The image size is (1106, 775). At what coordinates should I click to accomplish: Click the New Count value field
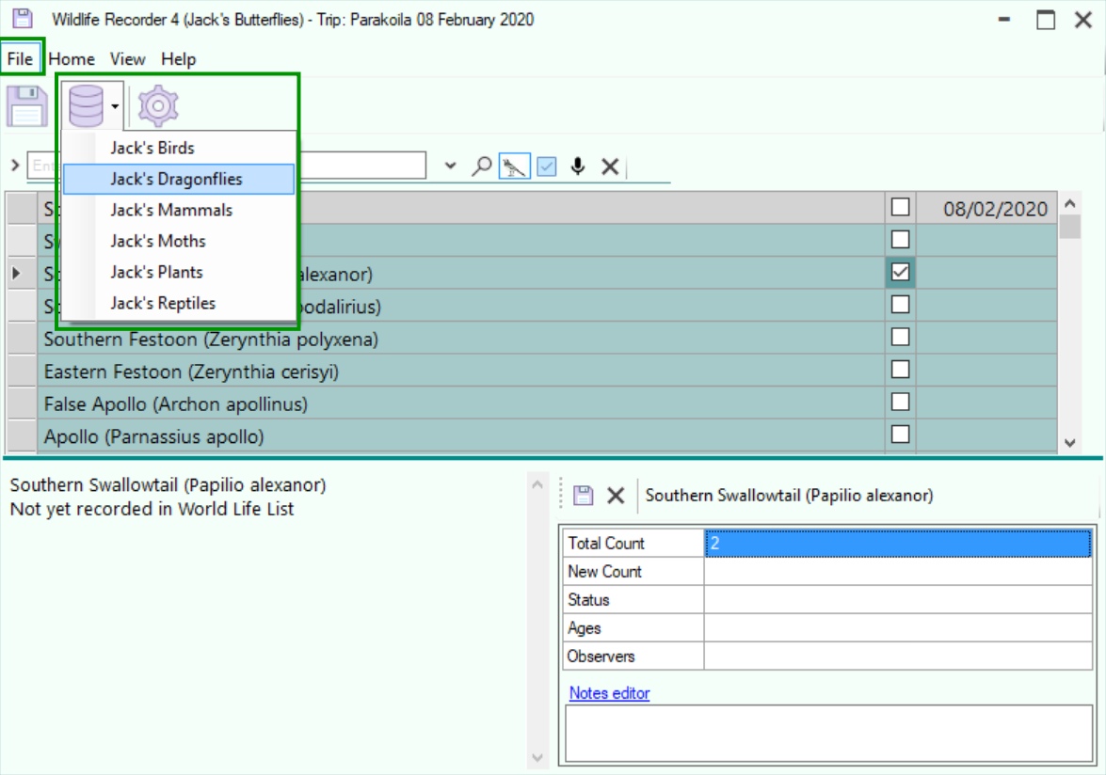pos(899,572)
